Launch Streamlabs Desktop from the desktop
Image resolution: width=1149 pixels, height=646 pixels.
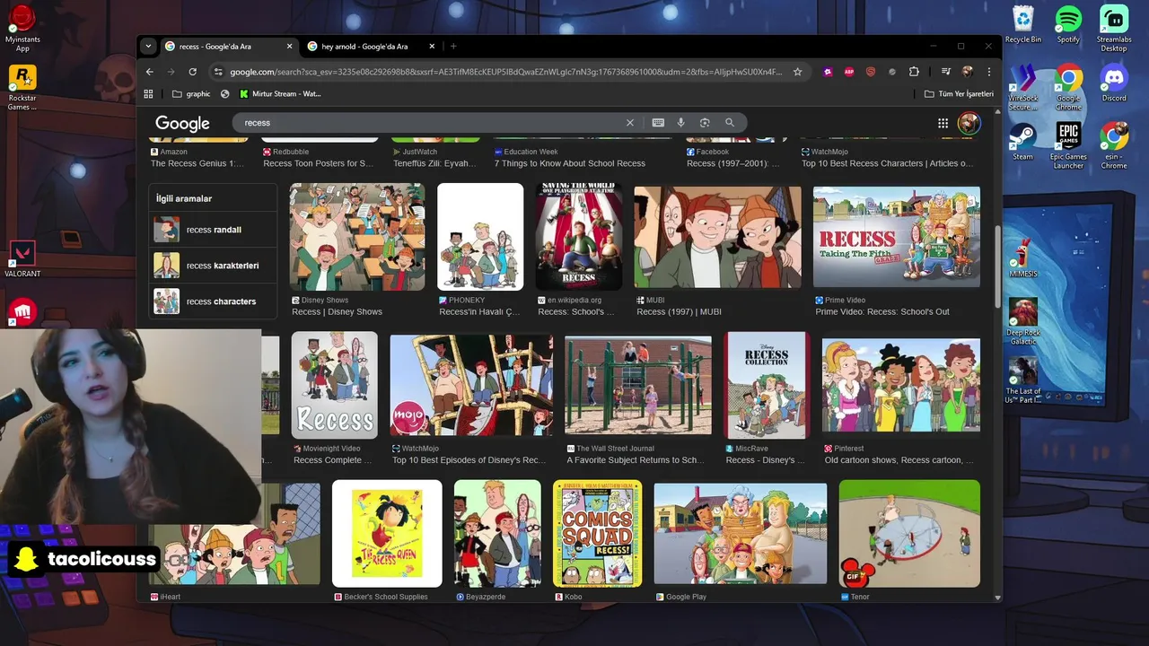(x=1114, y=29)
